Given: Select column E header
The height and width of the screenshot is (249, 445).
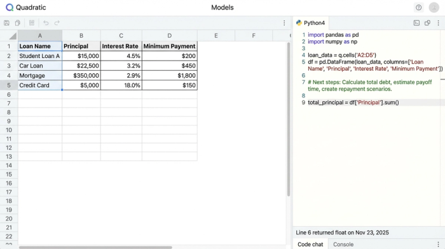Looking at the screenshot, I should tap(216, 36).
